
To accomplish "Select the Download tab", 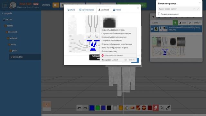I will tap(104, 10).
